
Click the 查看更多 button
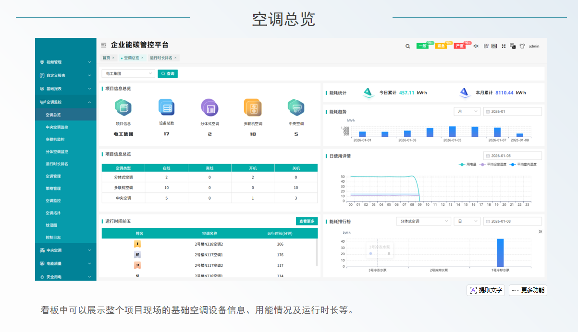tap(307, 221)
